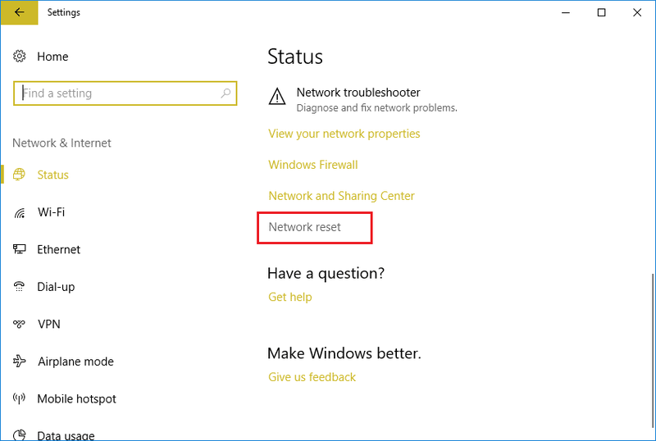
Task: Focus the Find a setting box
Action: click(119, 93)
